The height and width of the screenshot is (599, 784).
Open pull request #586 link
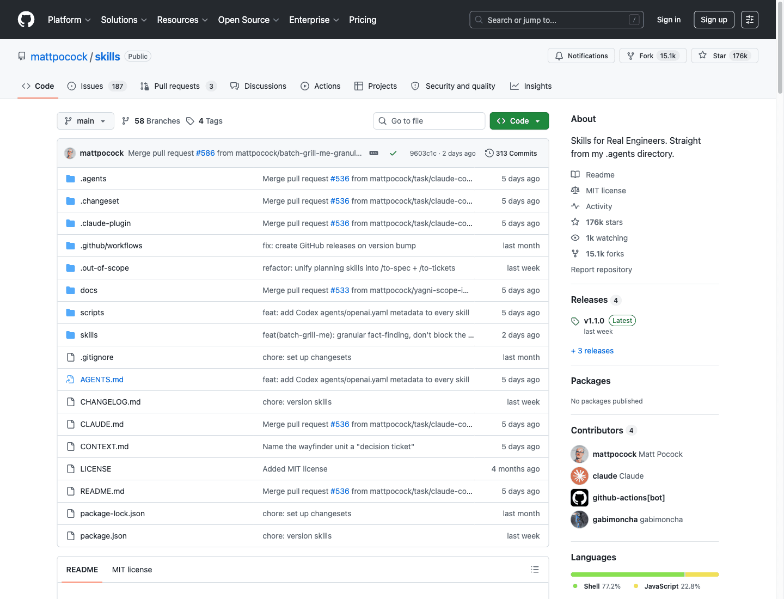point(205,153)
